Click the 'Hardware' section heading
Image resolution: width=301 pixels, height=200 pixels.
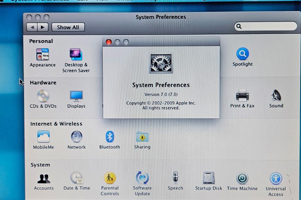43,83
